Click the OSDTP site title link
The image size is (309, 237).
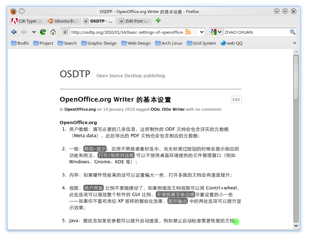coord(75,74)
